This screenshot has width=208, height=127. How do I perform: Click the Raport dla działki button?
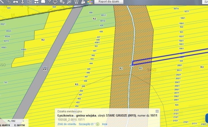(x=109, y=2)
